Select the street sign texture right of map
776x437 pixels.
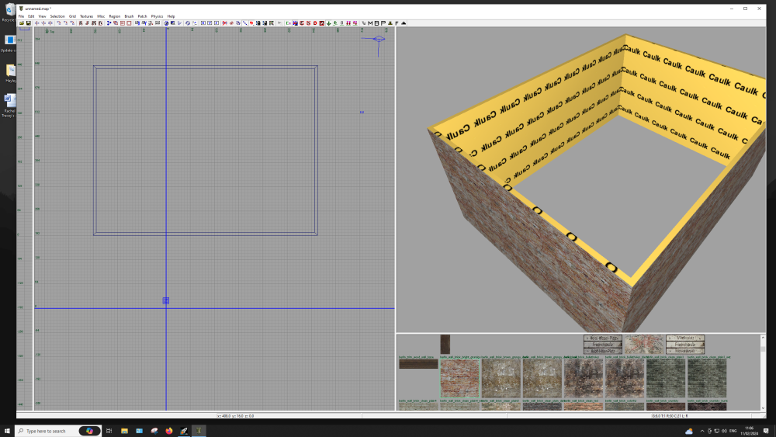[x=685, y=345]
